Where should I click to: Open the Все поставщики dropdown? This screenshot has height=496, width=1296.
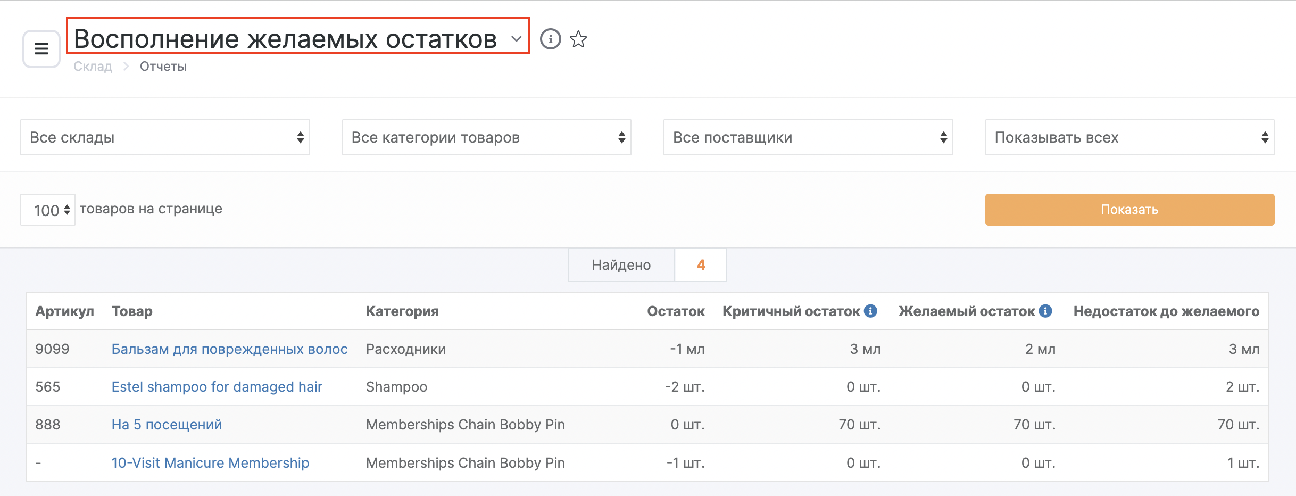tap(808, 137)
